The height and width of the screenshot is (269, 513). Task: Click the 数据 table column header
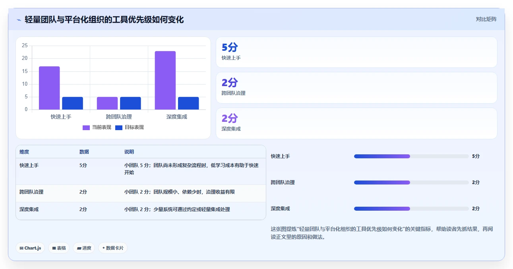[84, 152]
